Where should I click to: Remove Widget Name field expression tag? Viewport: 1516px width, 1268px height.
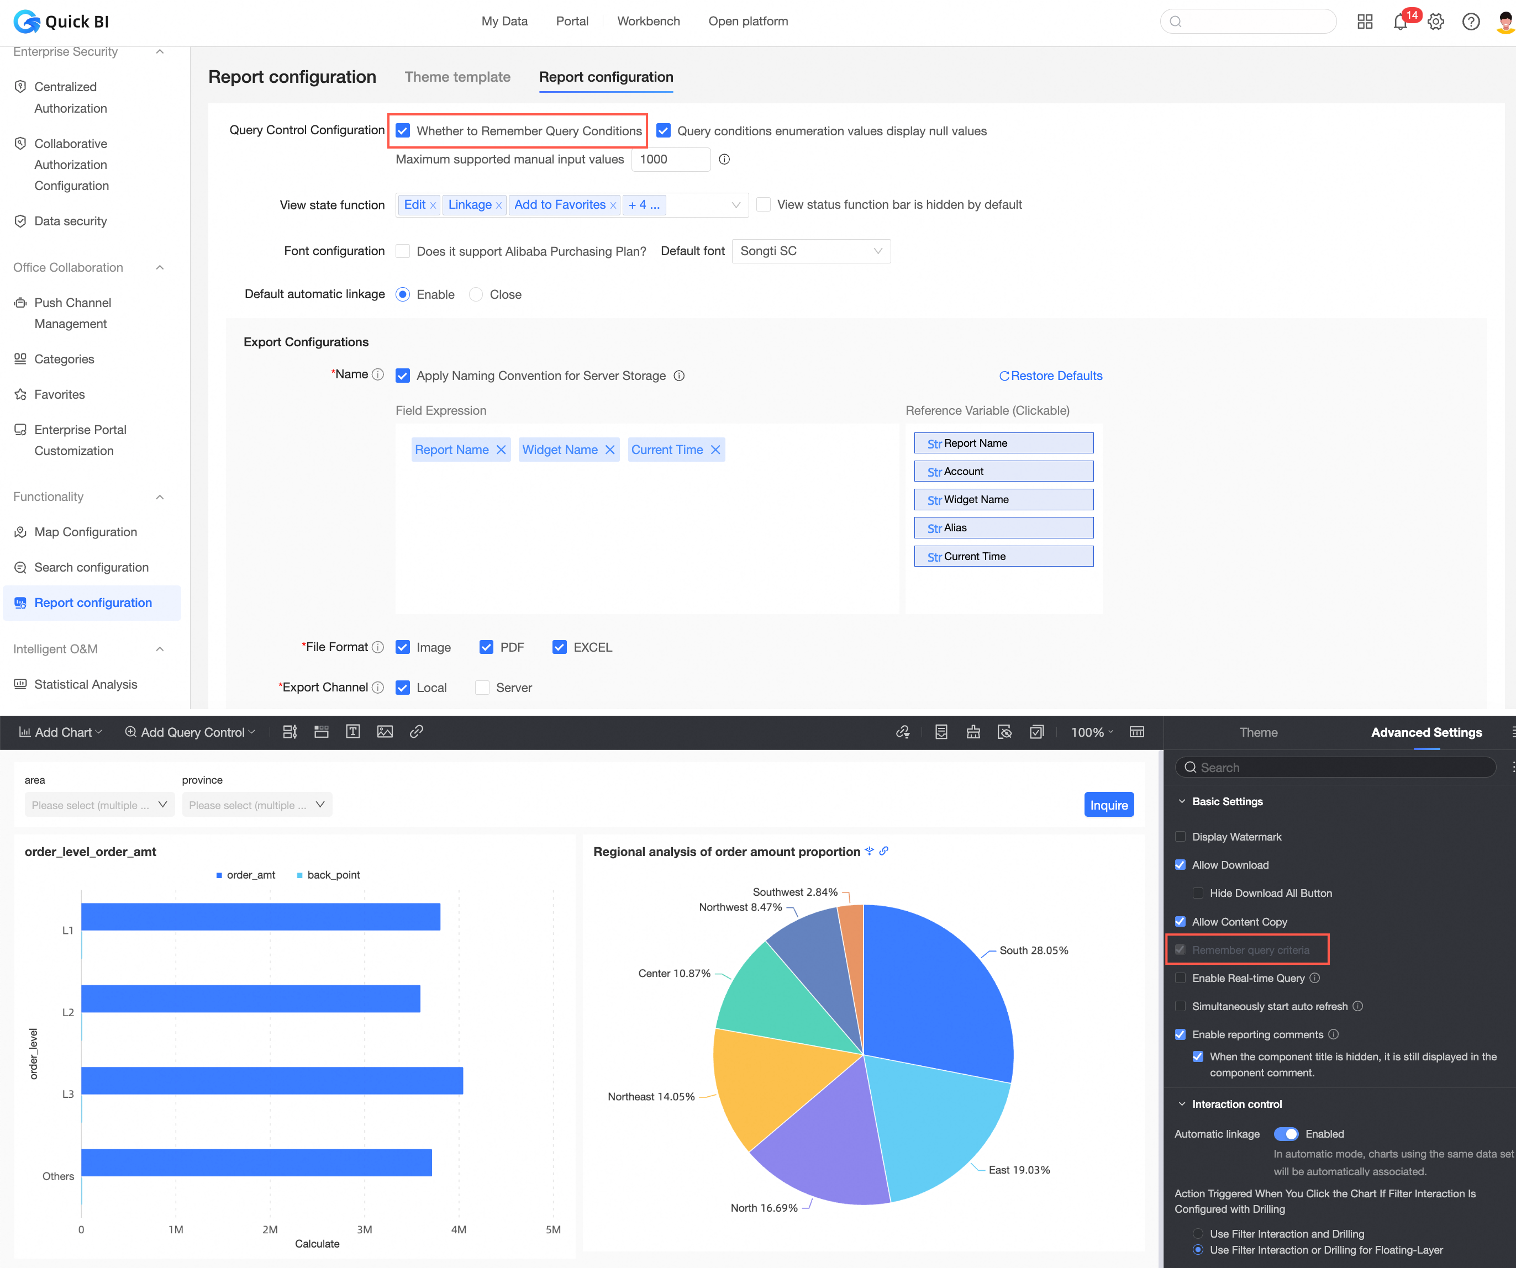[x=610, y=450]
